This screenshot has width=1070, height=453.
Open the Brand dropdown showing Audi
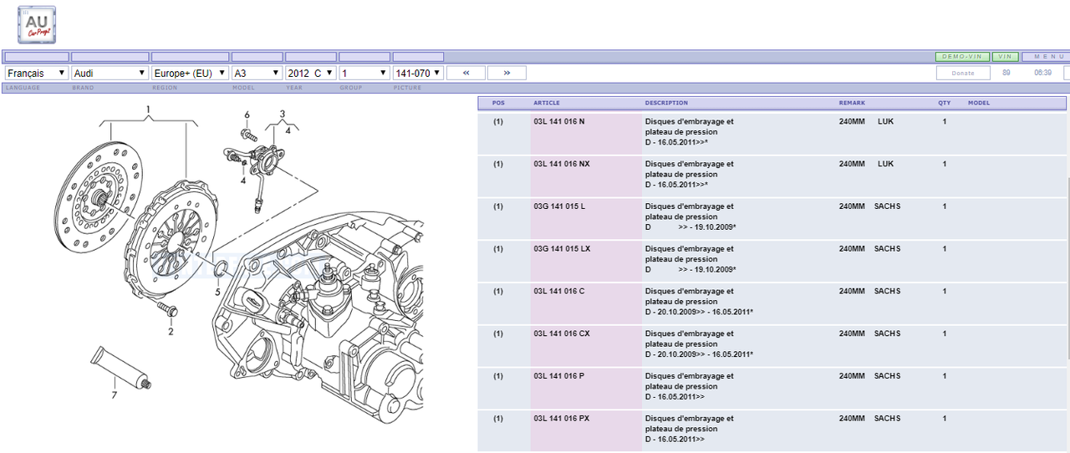coord(110,74)
